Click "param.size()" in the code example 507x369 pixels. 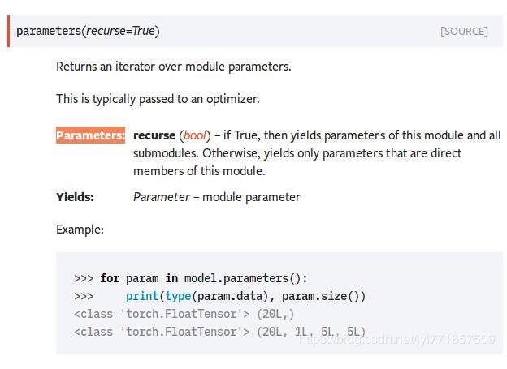point(314,296)
